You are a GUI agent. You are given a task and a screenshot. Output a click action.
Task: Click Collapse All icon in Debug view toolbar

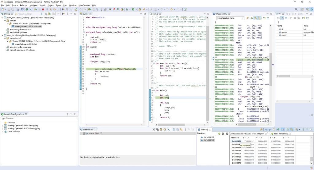click(42, 14)
